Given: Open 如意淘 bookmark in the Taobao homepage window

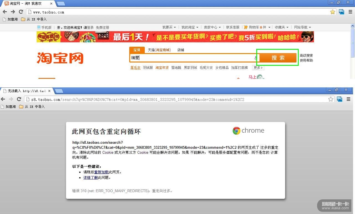Looking at the screenshot, I should pos(10,19).
